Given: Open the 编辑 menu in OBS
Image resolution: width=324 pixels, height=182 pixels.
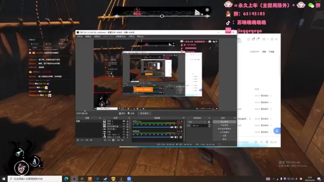Looking at the screenshot, I should [88, 36].
